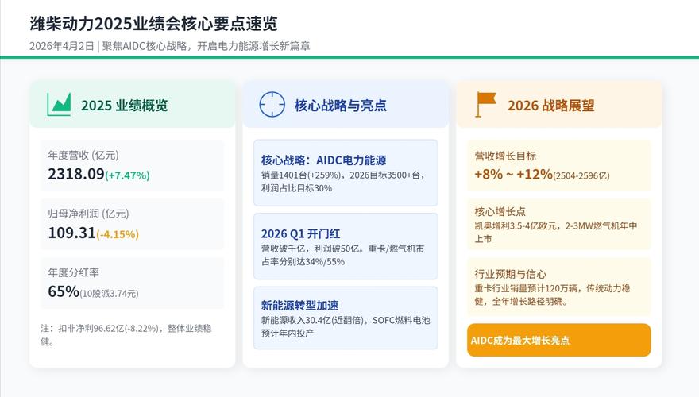This screenshot has height=397, width=699.
Task: Click the 营收增长目标 +8% ~ +12% card
Action: coord(558,165)
